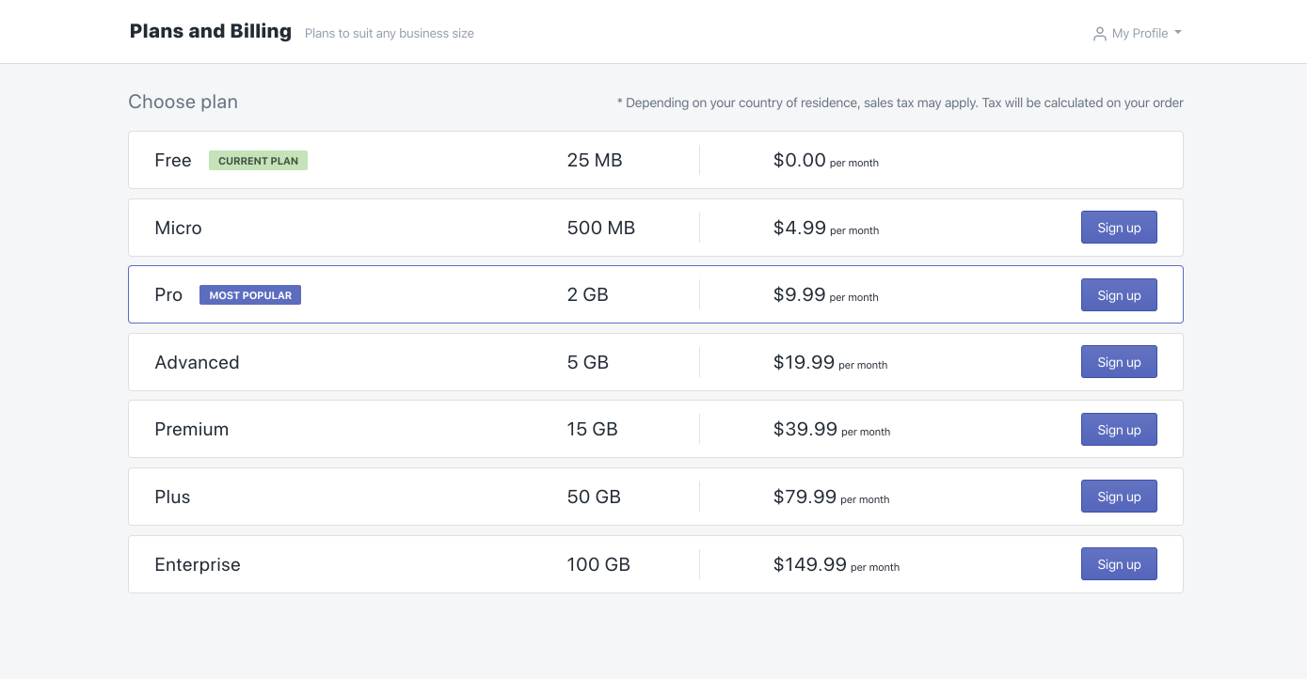Viewport: 1307px width, 679px height.
Task: Sign up for the Enterprise plan
Action: [1119, 564]
